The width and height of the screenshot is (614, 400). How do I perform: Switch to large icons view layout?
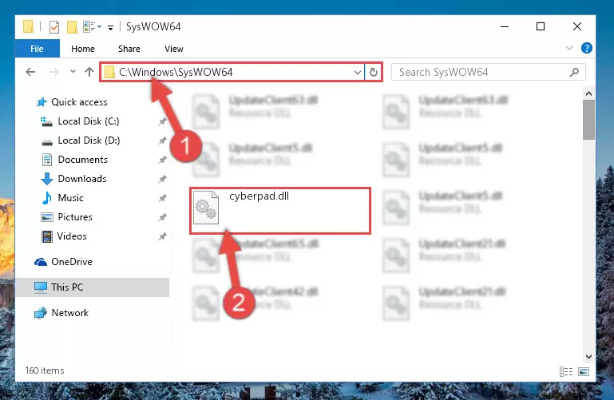(x=584, y=371)
